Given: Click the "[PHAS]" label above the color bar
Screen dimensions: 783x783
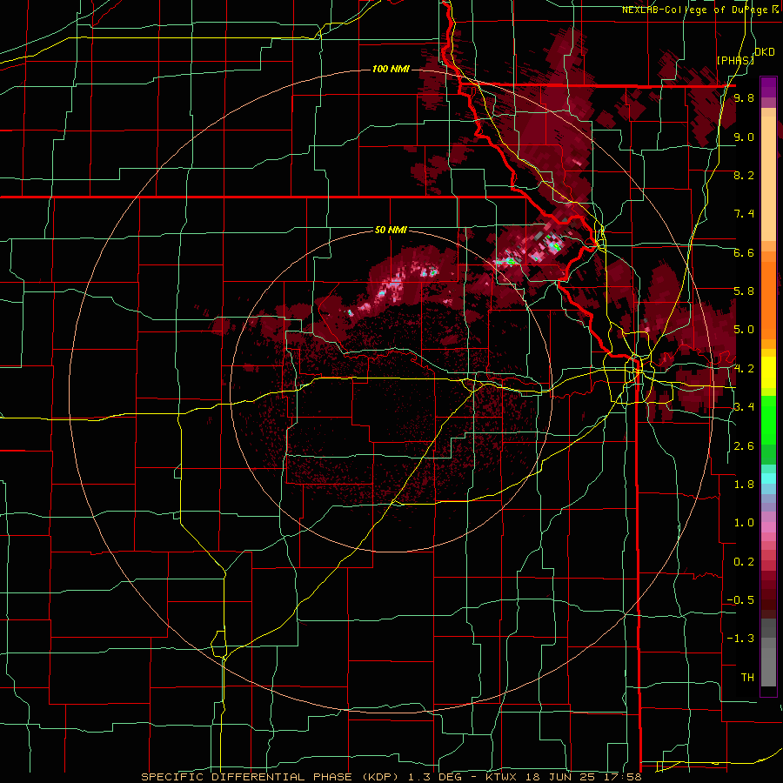Looking at the screenshot, I should tap(735, 60).
